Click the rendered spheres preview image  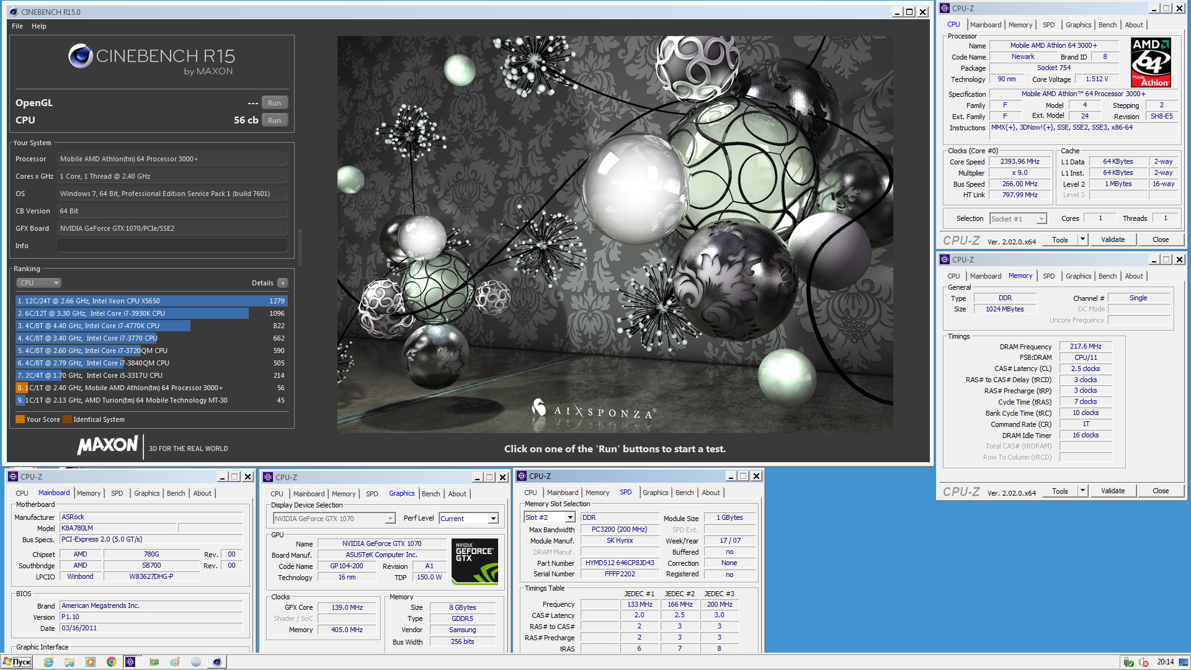click(615, 234)
